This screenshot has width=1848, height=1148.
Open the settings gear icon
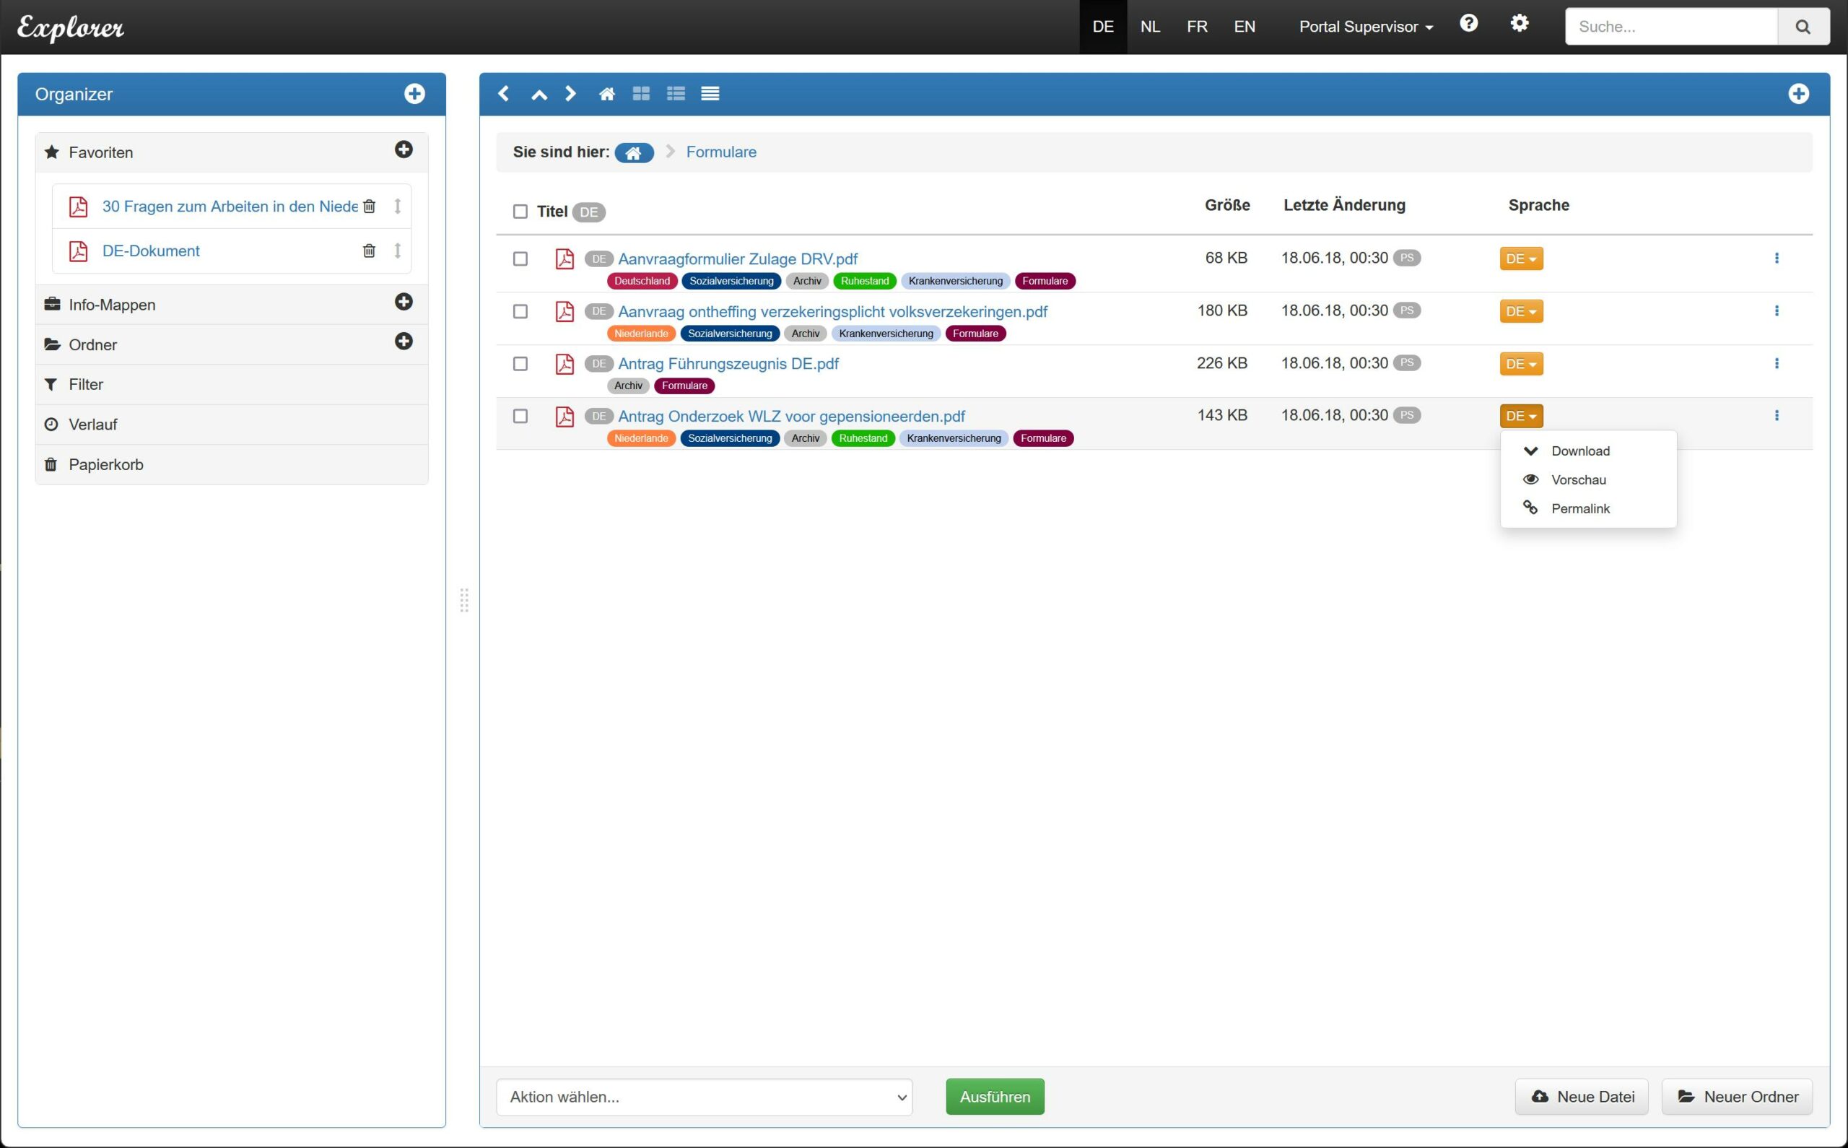point(1519,24)
